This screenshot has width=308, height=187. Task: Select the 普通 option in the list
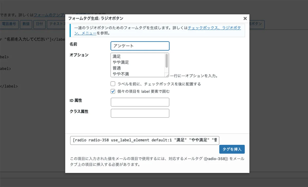tap(121, 68)
